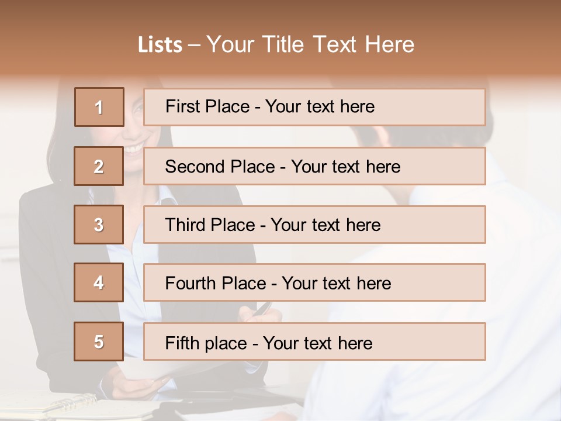Select the First Place text bar

point(314,107)
